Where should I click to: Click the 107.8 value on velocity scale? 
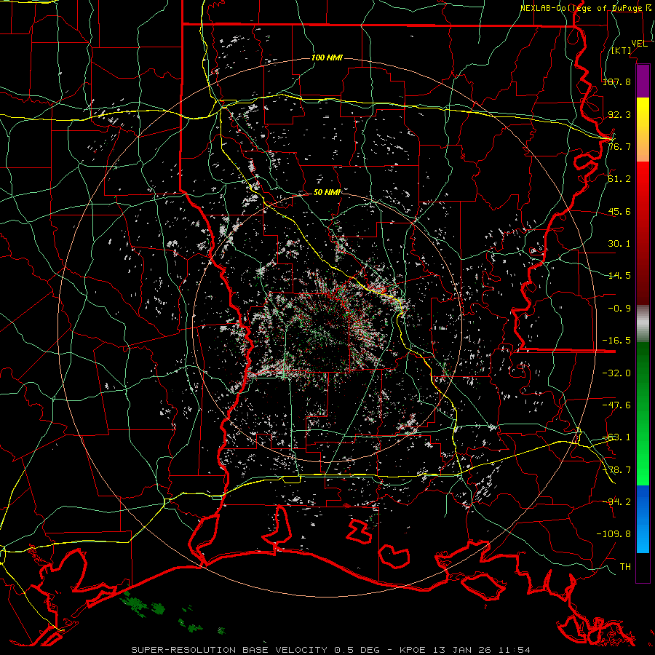(616, 82)
